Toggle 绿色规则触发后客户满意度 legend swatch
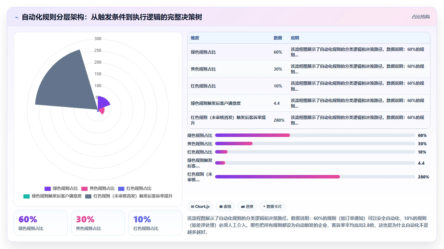 click(x=26, y=196)
